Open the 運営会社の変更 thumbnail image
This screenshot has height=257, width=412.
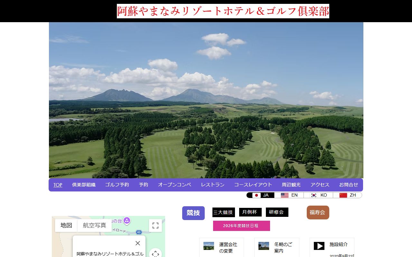(x=209, y=246)
